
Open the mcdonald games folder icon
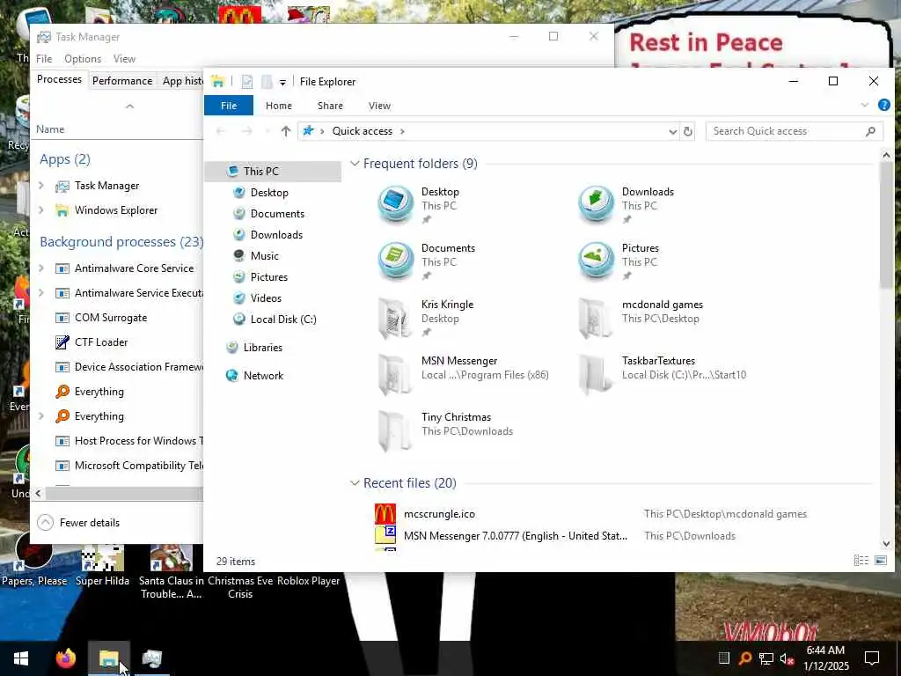596,317
